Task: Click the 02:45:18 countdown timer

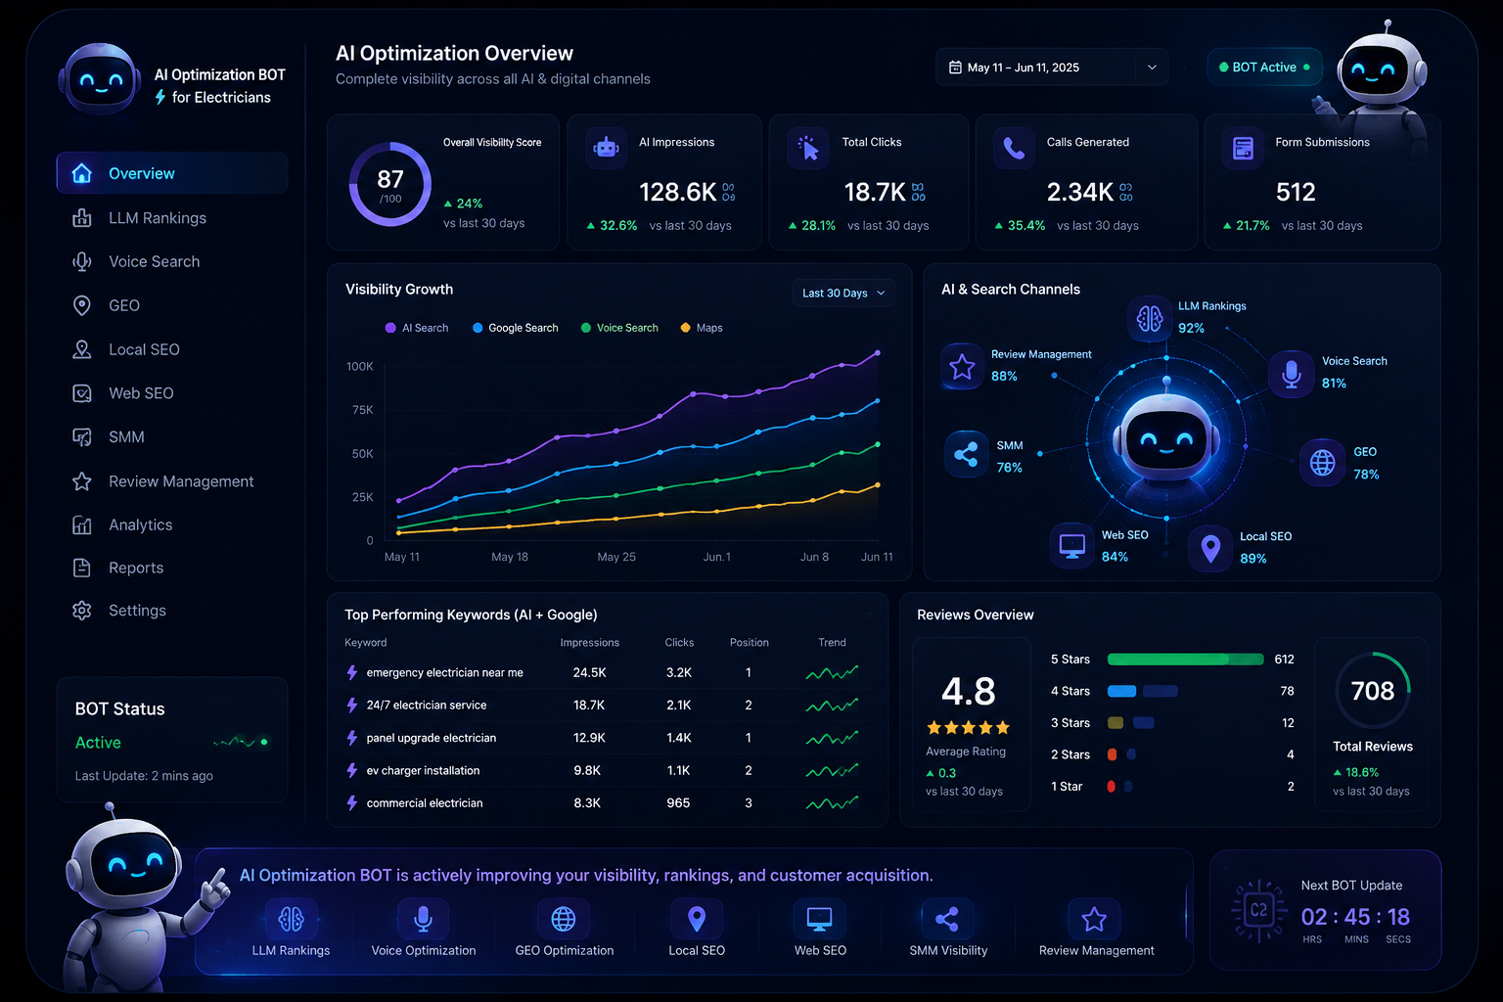Action: pyautogui.click(x=1355, y=917)
